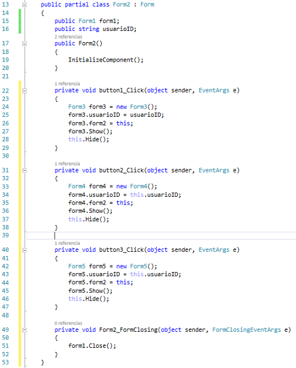296x368 pixels.
Task: Click 'InitializeComponent();' call
Action: [106, 60]
